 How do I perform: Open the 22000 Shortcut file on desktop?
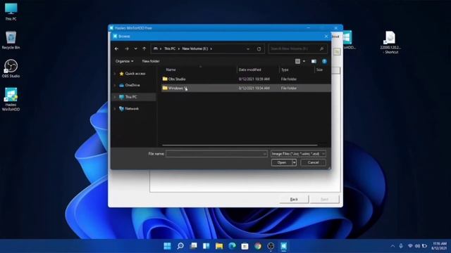tap(390, 42)
